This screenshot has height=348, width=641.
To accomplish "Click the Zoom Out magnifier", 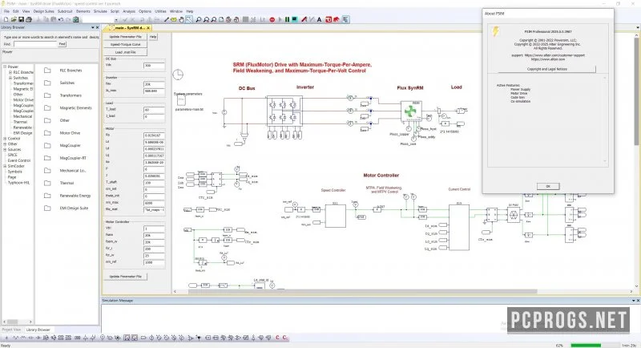I will (214, 19).
